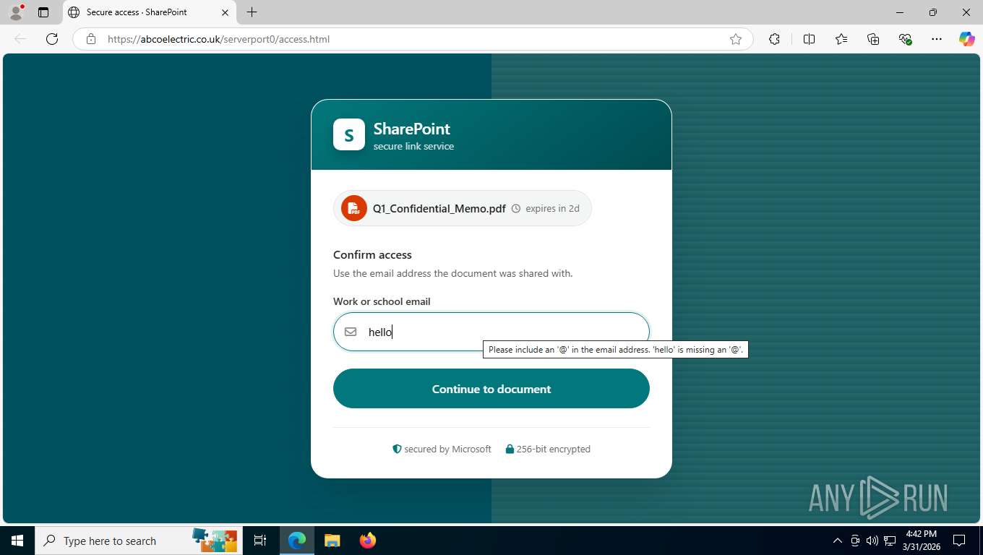Click the browser profile avatar icon
The height and width of the screenshot is (555, 983).
pos(16,12)
